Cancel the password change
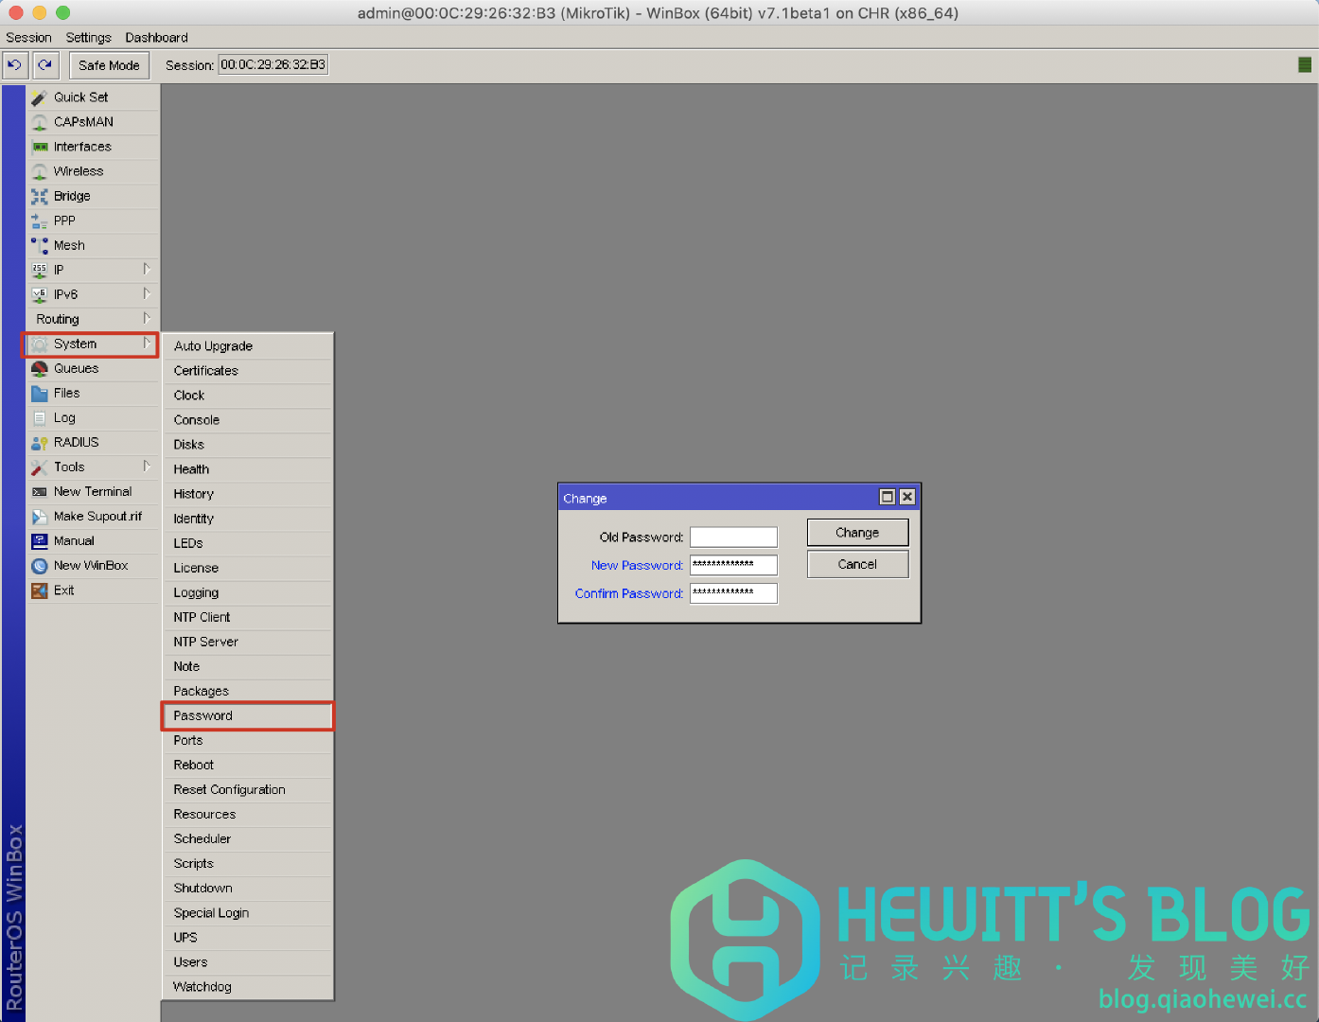1319x1022 pixels. click(856, 563)
